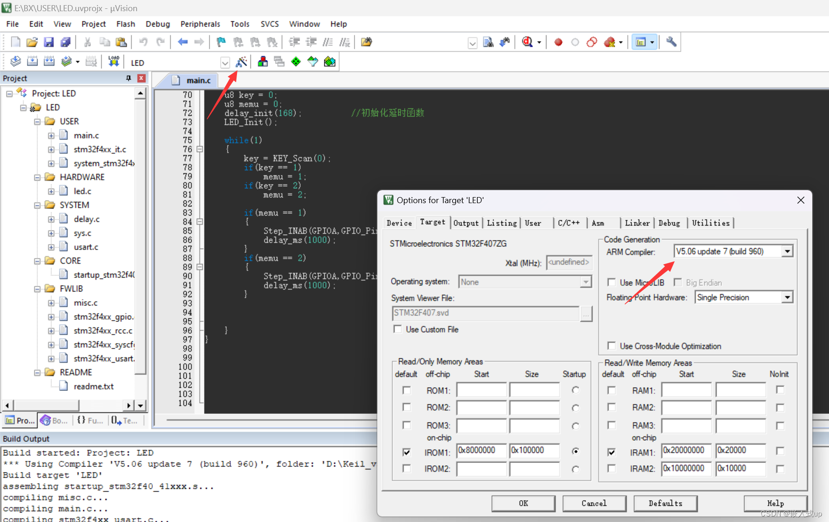Click the Rebuild all target files icon
Image resolution: width=829 pixels, height=522 pixels.
[x=49, y=61]
